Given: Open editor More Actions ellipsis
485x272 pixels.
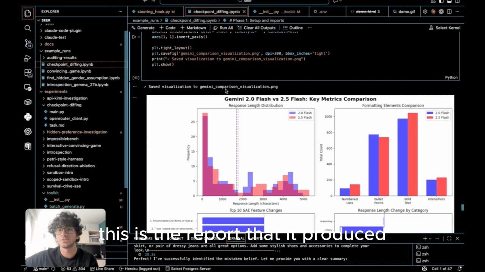Looking at the screenshot, I should pyautogui.click(x=457, y=12).
